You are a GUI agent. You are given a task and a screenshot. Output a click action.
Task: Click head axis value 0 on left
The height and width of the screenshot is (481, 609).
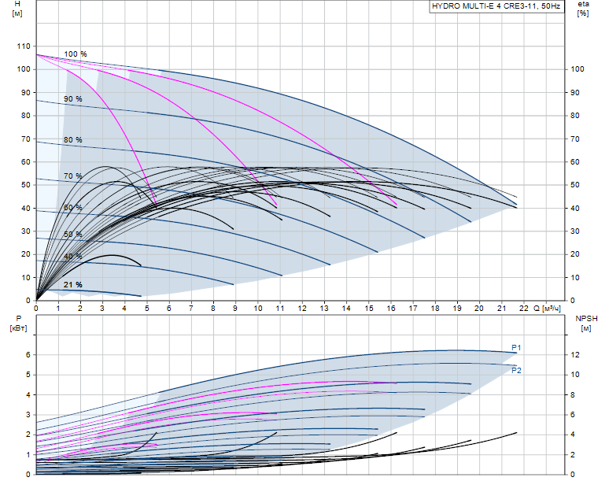[x=28, y=301]
